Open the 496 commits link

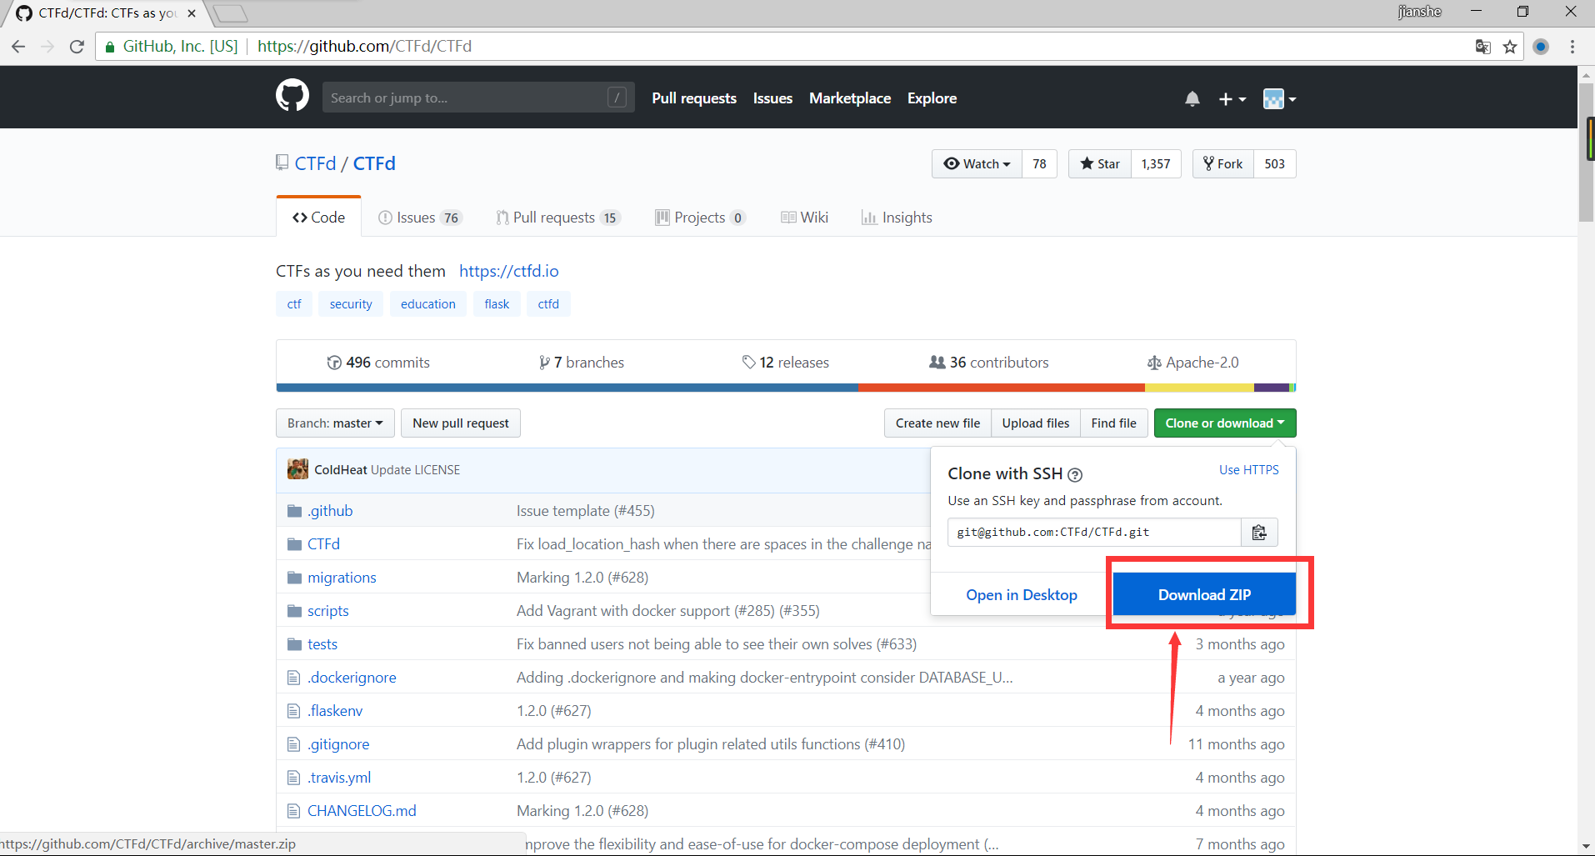[x=378, y=362]
